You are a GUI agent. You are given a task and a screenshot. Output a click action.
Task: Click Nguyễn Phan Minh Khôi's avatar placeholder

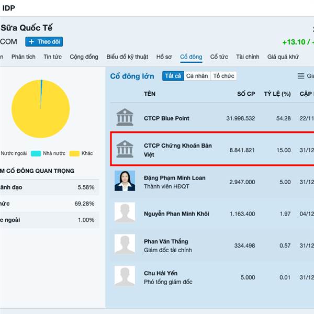(125, 212)
